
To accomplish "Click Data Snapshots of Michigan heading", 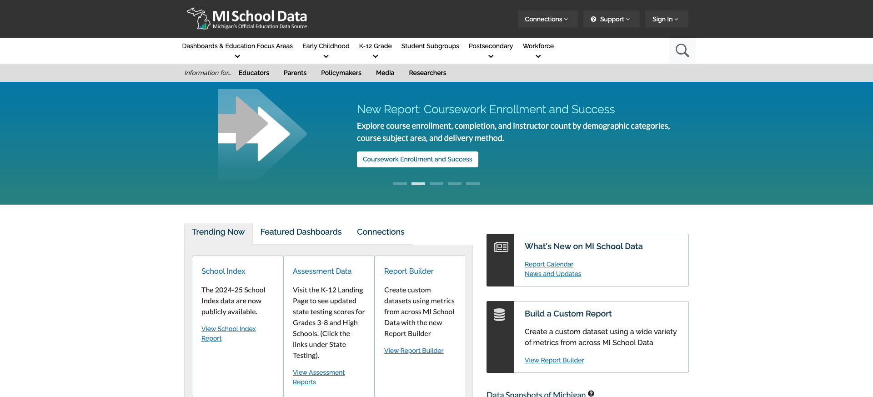I will (x=536, y=394).
